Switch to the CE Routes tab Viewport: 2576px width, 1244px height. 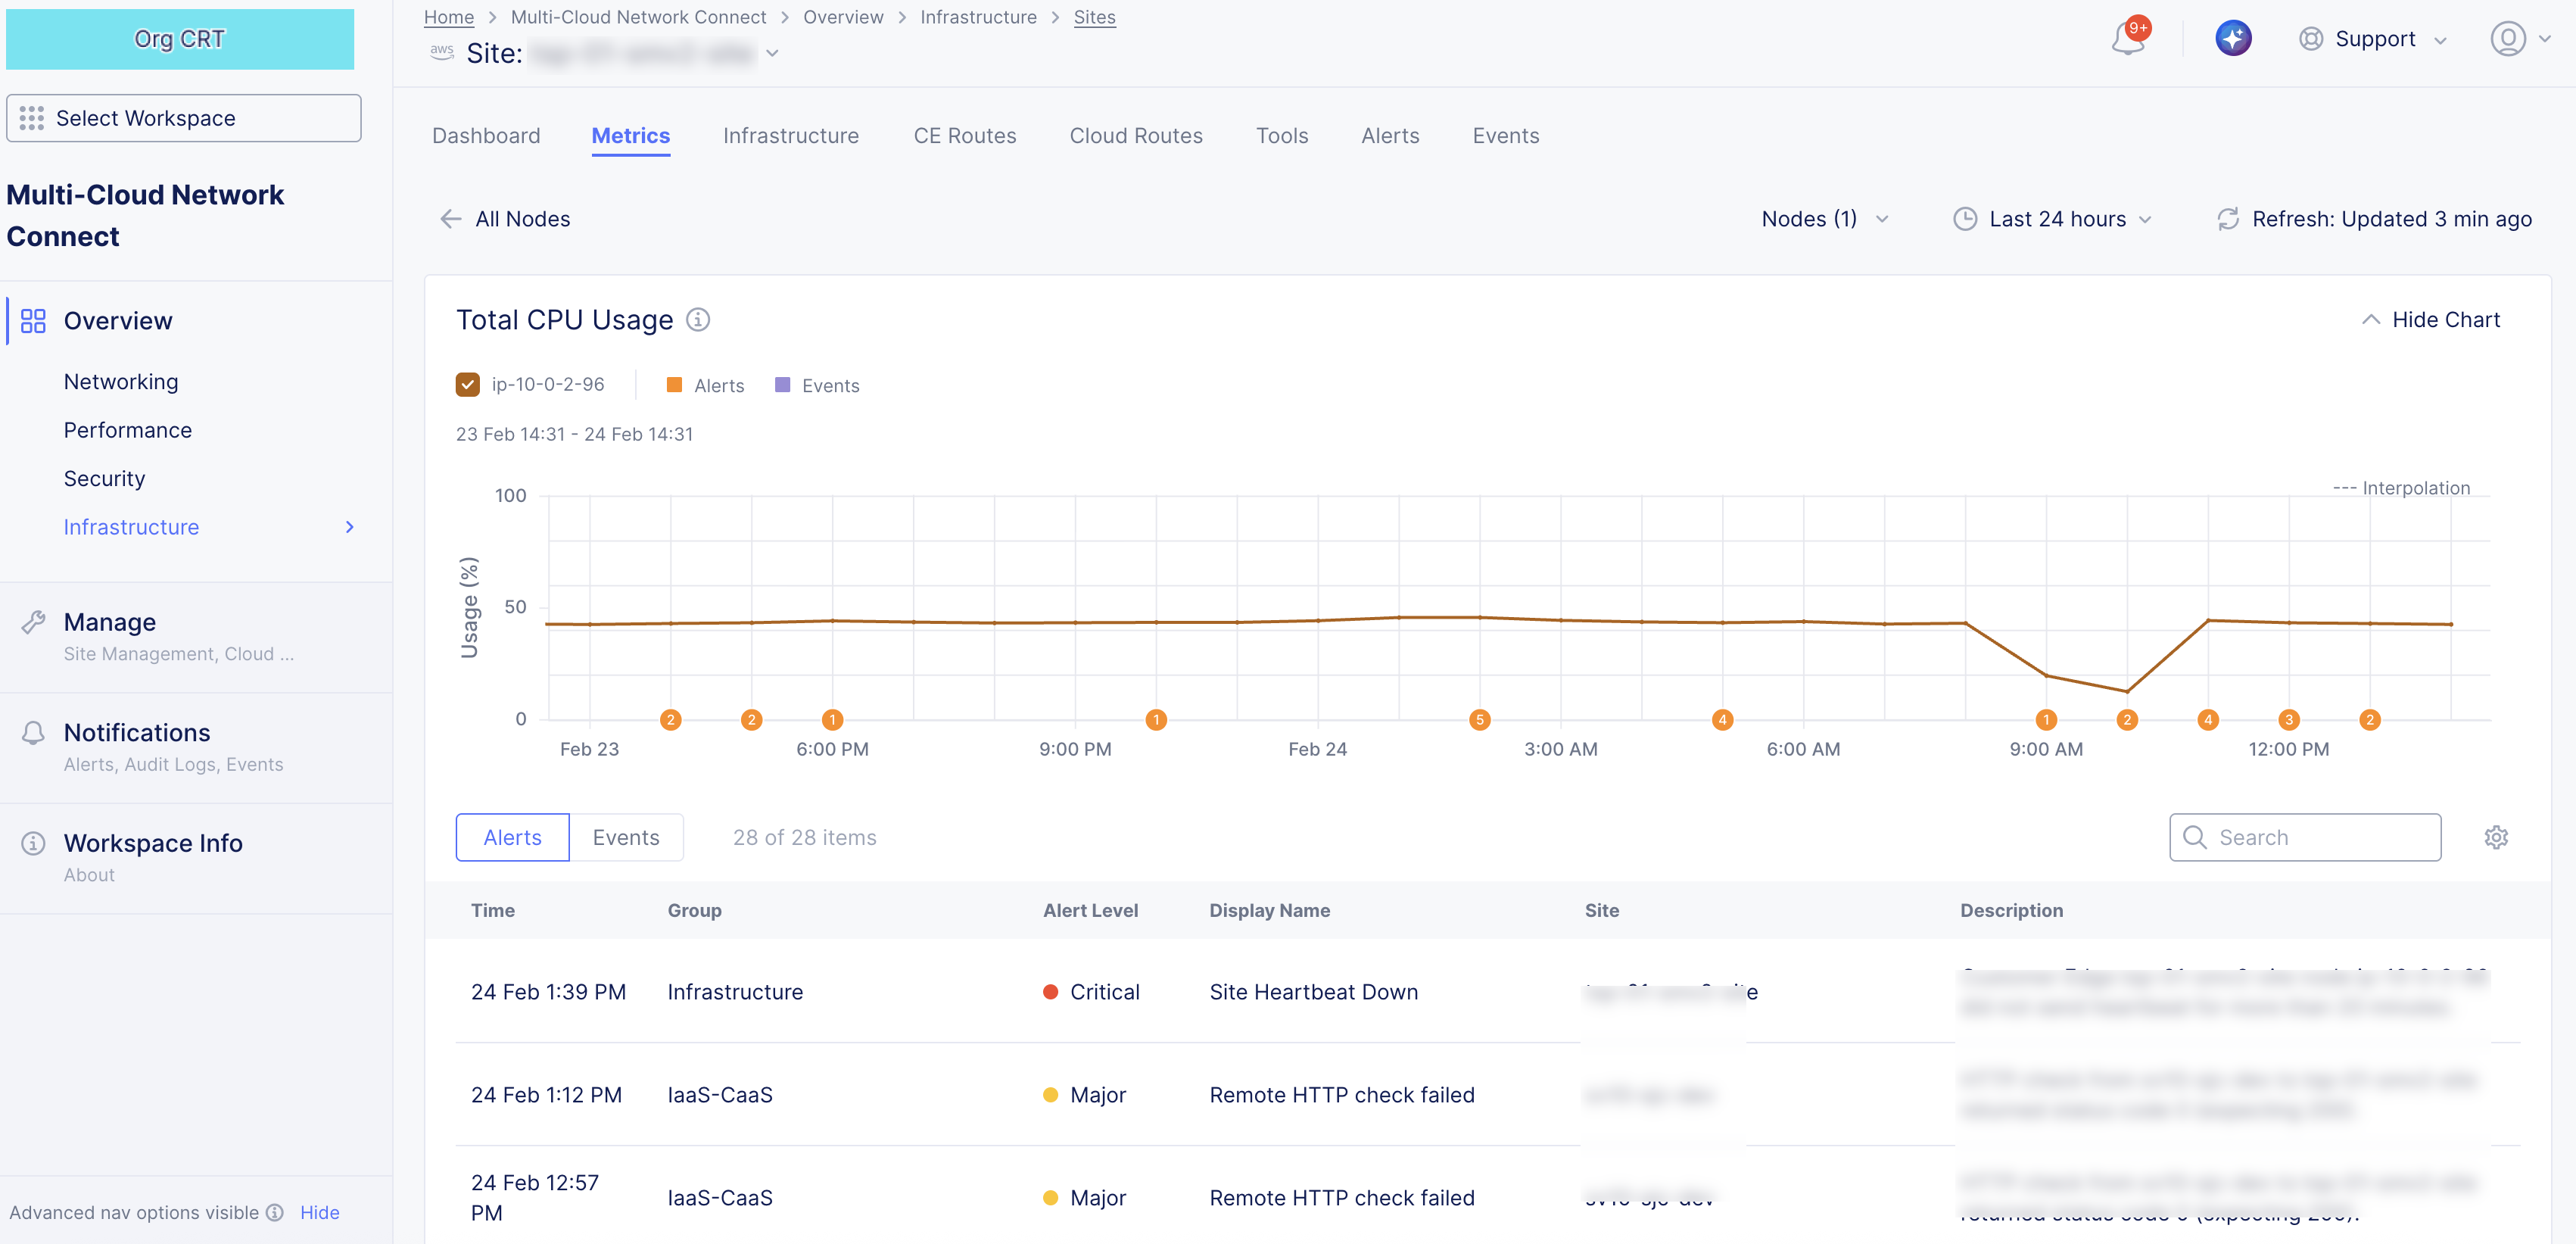(964, 136)
